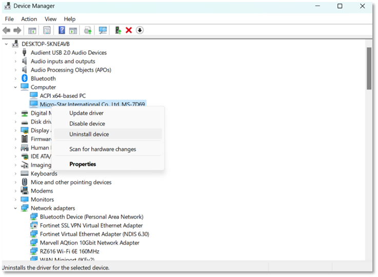Expand the Bluetooth node
Screen dimensions: 378x277
[x=15, y=78]
